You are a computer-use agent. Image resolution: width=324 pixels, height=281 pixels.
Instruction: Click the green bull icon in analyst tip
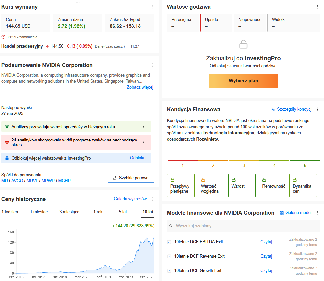pos(7,127)
